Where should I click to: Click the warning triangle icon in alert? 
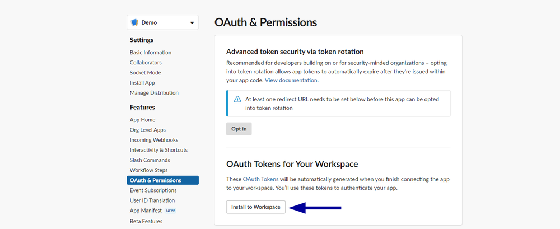pos(237,99)
